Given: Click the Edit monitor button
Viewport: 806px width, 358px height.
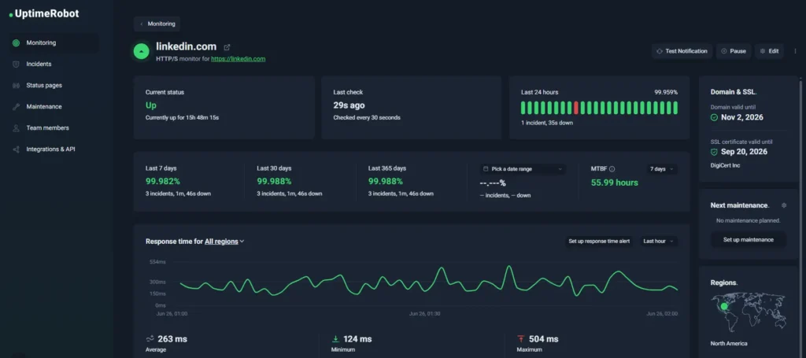Looking at the screenshot, I should pyautogui.click(x=770, y=51).
